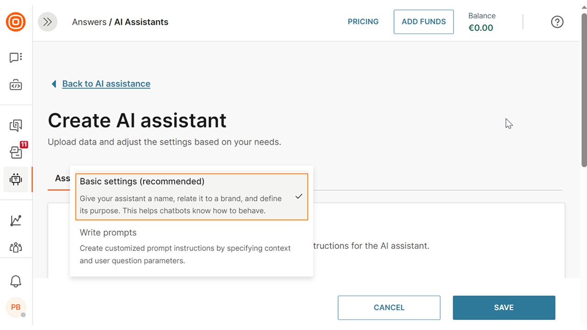This screenshot has width=587, height=330.
Task: Open the PB user profile avatar
Action: pos(16,307)
